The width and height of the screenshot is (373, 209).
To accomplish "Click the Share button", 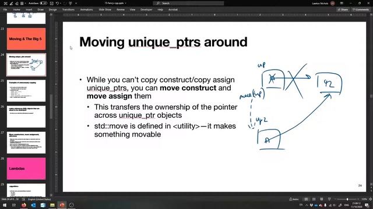I will pyautogui.click(x=343, y=10).
